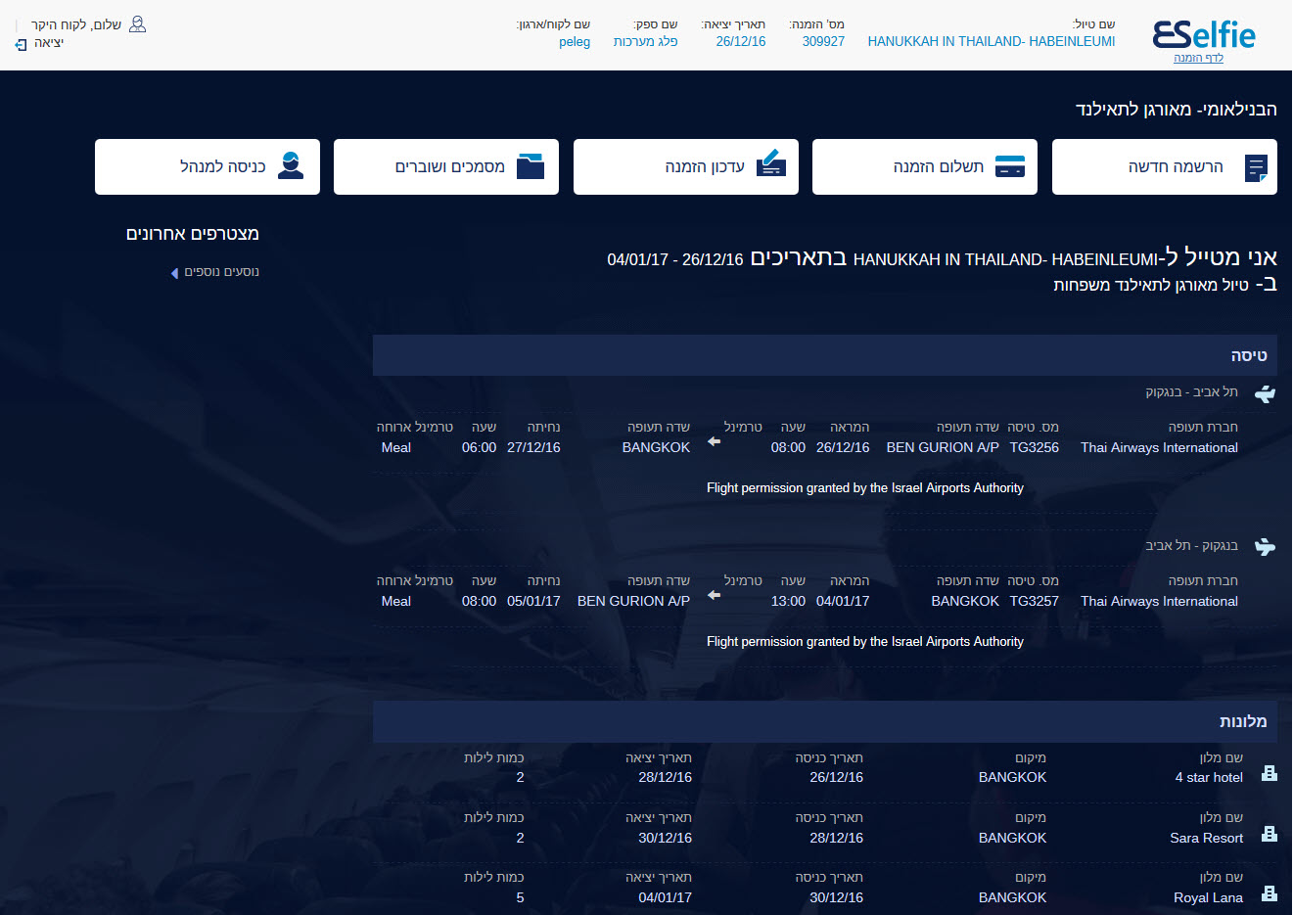The height and width of the screenshot is (915, 1293).
Task: Click the user profile icon in header
Action: pos(138,24)
